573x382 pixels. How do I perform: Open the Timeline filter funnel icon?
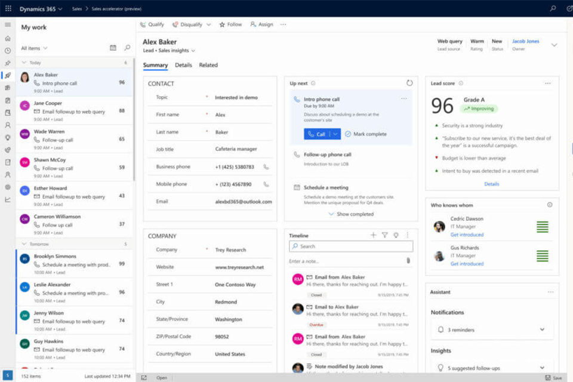click(x=384, y=235)
